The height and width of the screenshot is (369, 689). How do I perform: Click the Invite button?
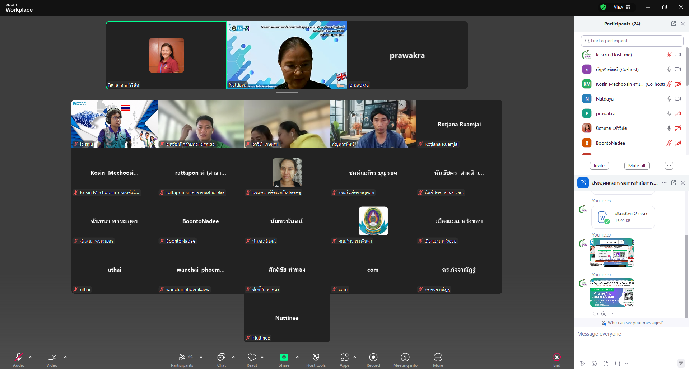click(599, 165)
